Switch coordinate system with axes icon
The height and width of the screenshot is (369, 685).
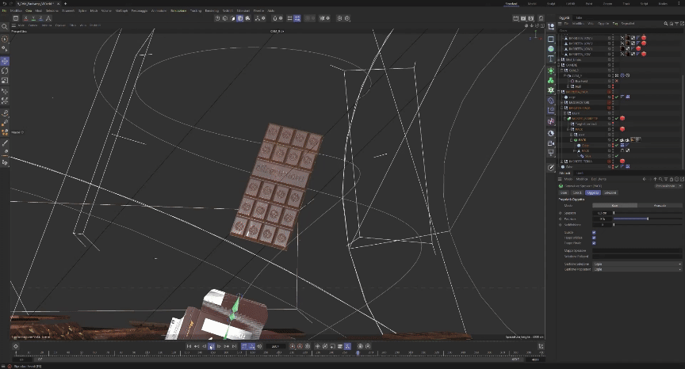48,18
